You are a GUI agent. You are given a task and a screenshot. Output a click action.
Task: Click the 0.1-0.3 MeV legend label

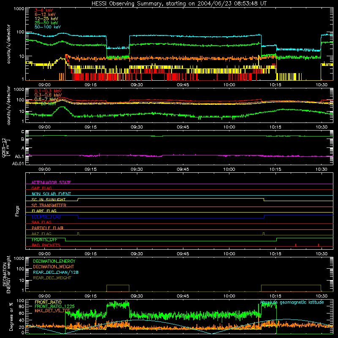point(48,91)
